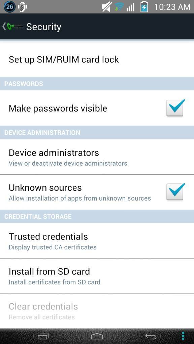This screenshot has width=194, height=344.
Task: Tap the home navigation button
Action: coord(97,336)
